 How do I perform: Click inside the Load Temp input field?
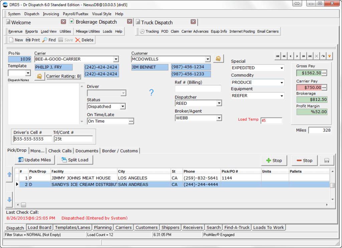tap(271, 121)
